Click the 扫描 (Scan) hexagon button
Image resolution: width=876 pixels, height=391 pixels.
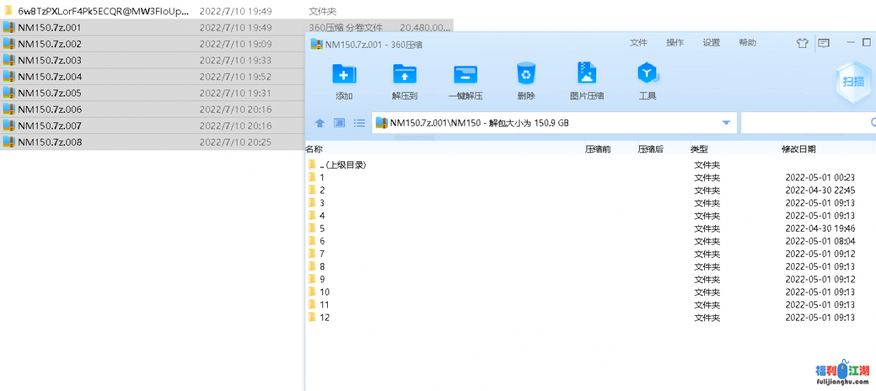[853, 82]
